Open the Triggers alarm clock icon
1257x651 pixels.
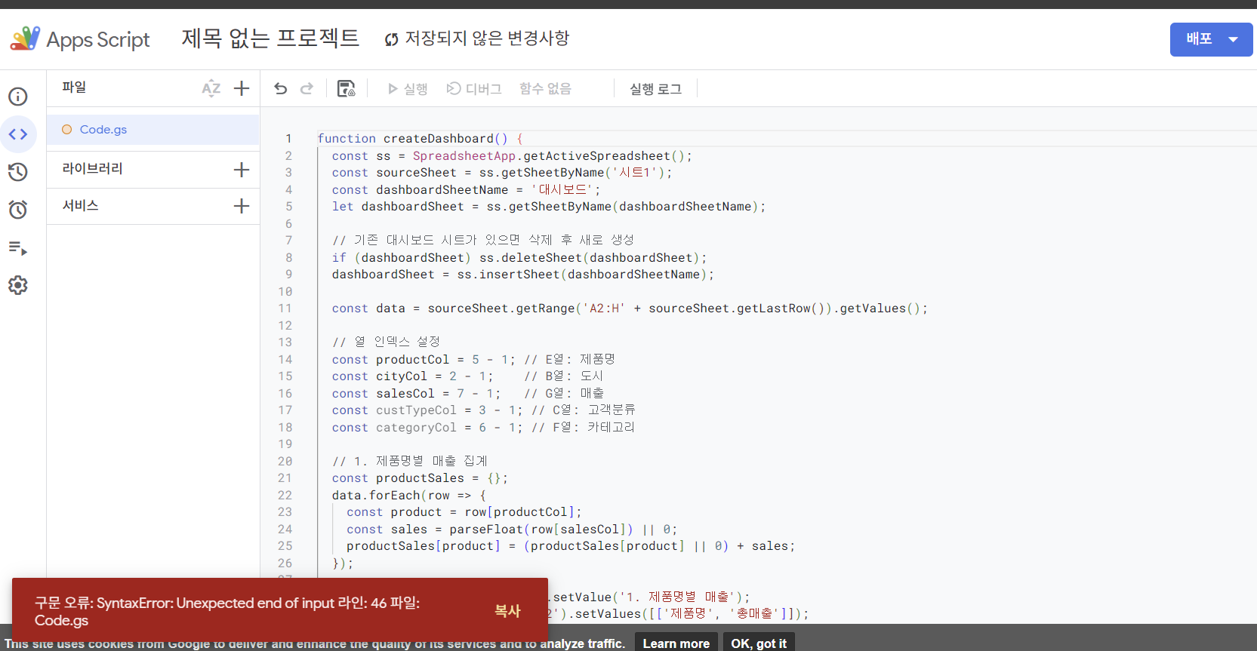(x=18, y=210)
